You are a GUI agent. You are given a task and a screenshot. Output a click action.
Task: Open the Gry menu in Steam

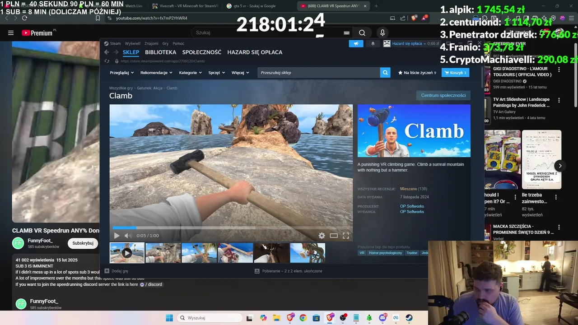point(165,43)
